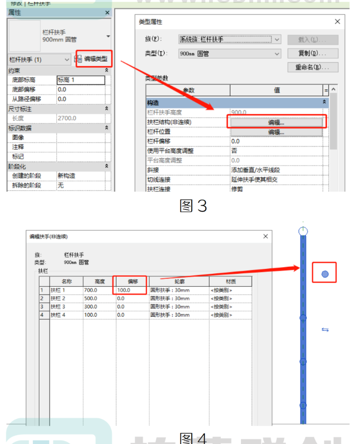Screen dimensions: 356x444
Task: Click the railing type preview thumbnail
Action: (x=25, y=36)
